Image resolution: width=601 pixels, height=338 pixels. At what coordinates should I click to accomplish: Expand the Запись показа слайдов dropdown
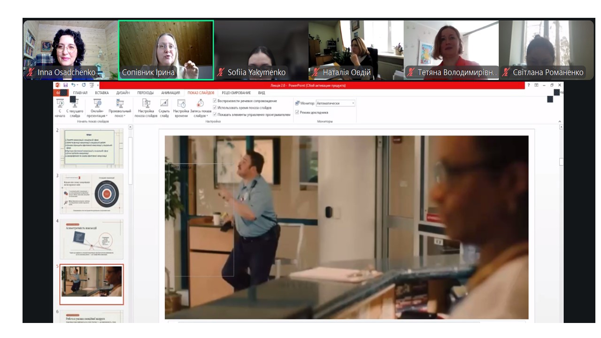point(200,108)
